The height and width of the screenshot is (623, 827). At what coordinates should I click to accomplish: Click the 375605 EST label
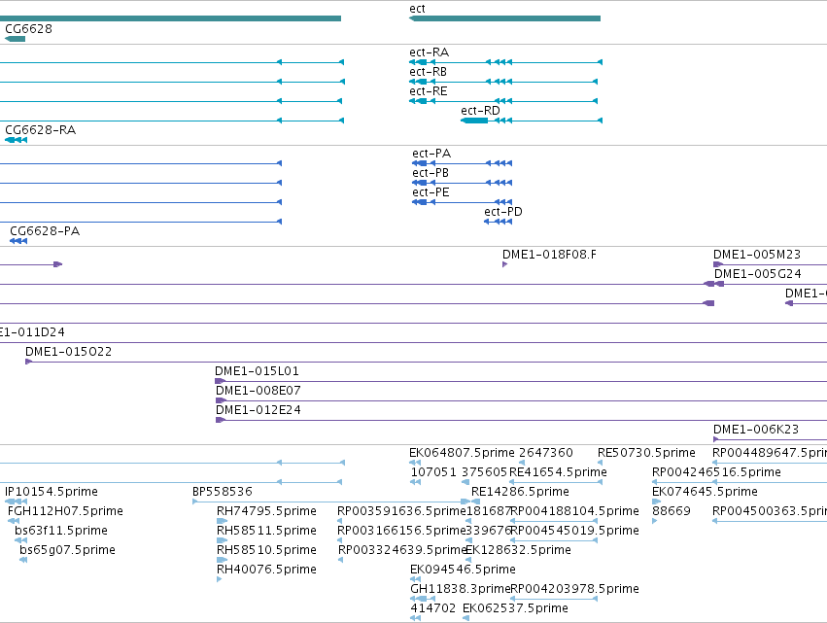click(484, 472)
